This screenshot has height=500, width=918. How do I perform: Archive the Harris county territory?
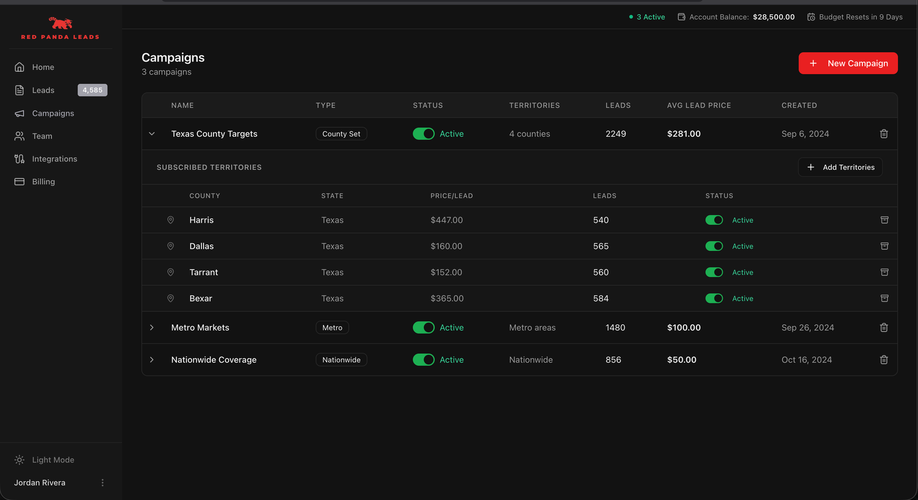884,220
